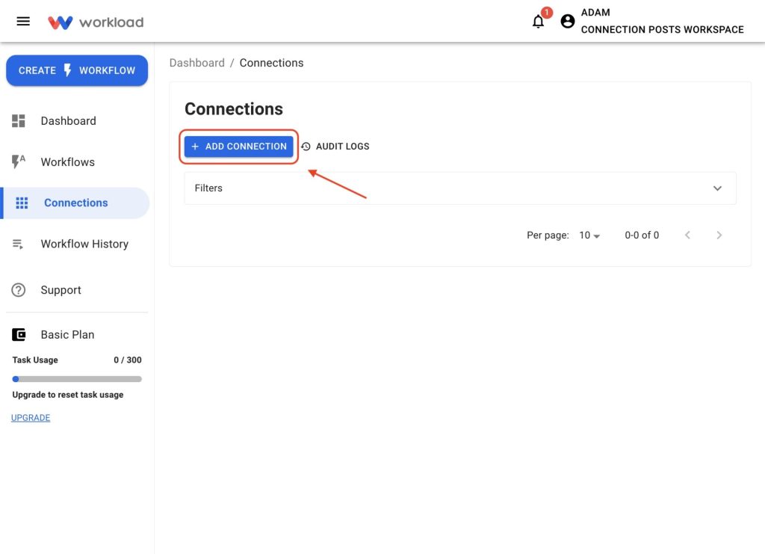Click the Task Usage 0 / 300 value
This screenshot has height=554, width=765.
coord(127,360)
